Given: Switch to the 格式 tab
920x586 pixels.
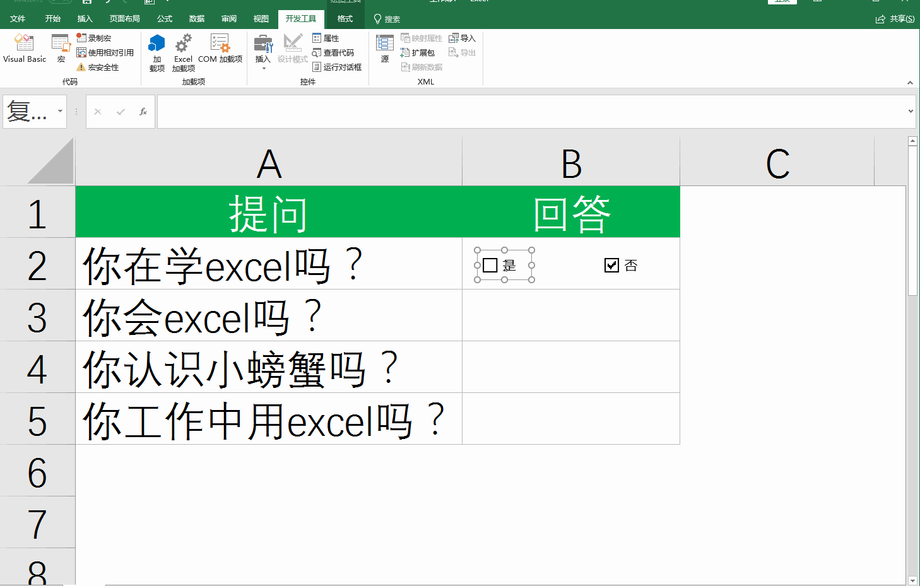Looking at the screenshot, I should tap(345, 19).
